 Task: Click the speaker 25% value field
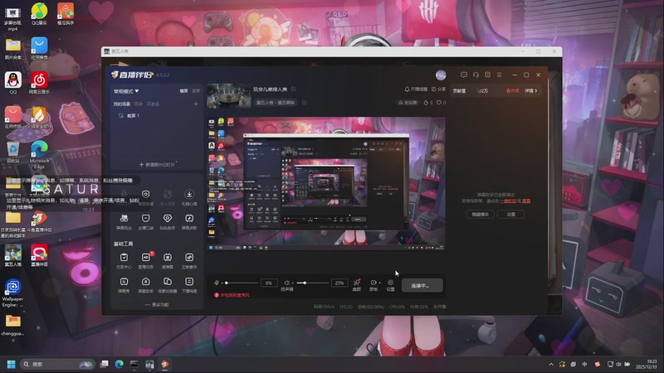[x=339, y=283]
